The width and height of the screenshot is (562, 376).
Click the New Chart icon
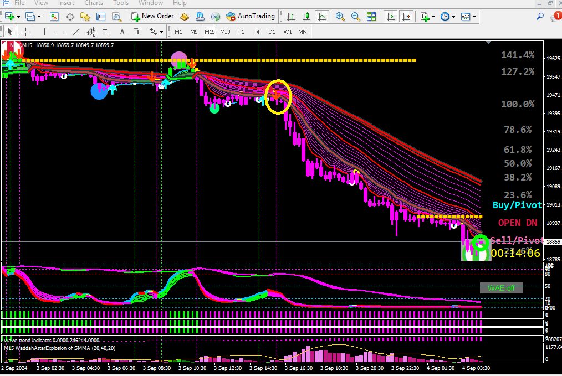pos(9,17)
